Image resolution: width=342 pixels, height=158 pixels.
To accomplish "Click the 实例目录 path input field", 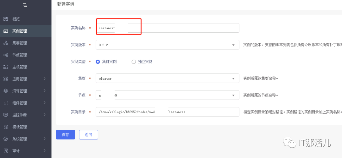I will pos(167,112).
